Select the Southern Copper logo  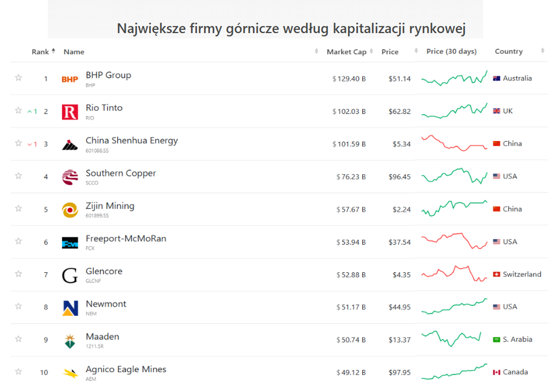coord(70,177)
